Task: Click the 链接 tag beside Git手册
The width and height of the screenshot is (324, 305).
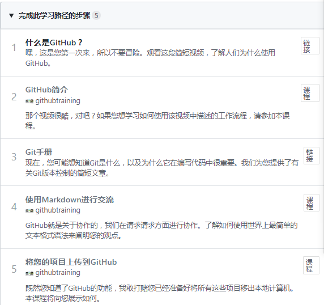Action: (311, 155)
